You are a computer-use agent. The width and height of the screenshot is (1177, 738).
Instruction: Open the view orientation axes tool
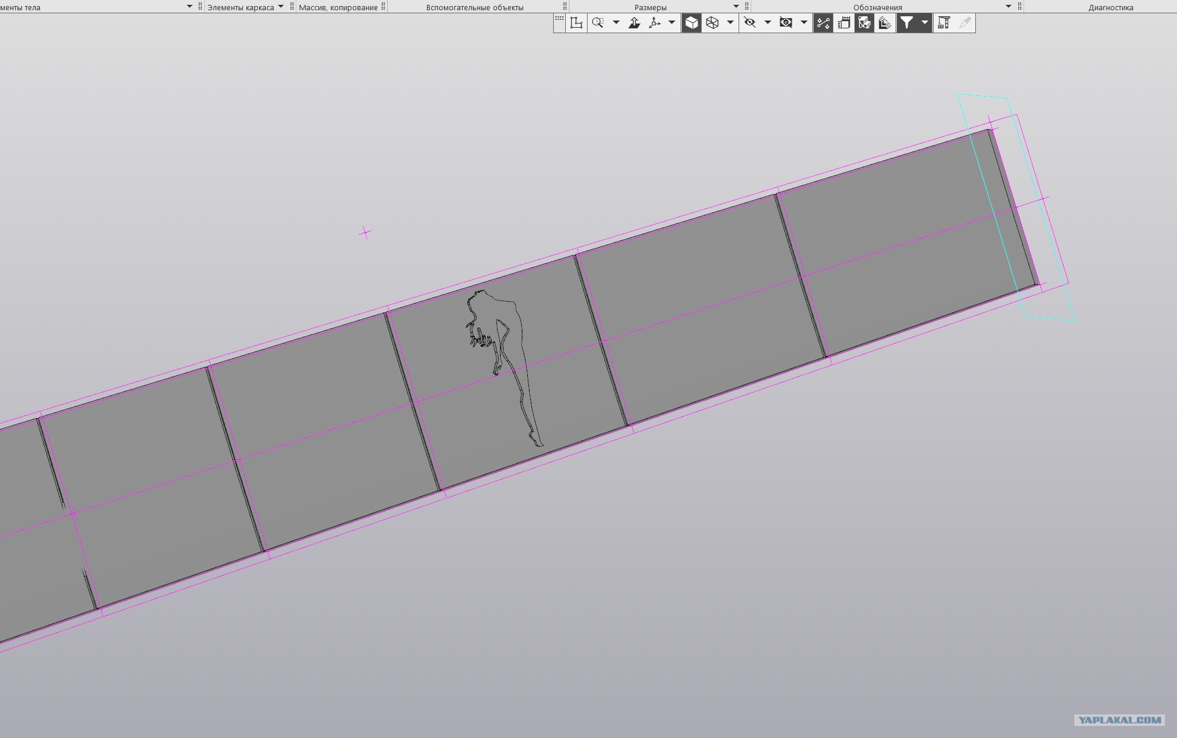tap(655, 23)
